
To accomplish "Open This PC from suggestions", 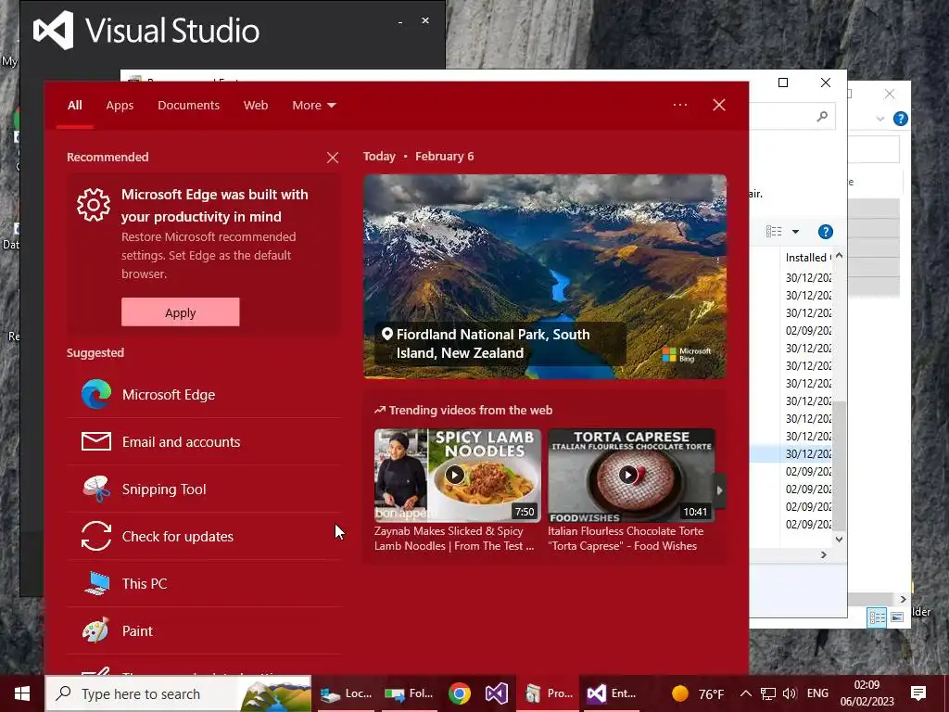I will (204, 584).
